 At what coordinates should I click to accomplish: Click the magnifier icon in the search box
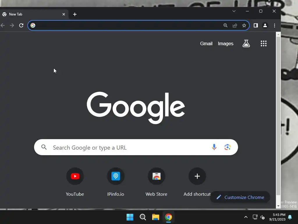[x=44, y=147]
